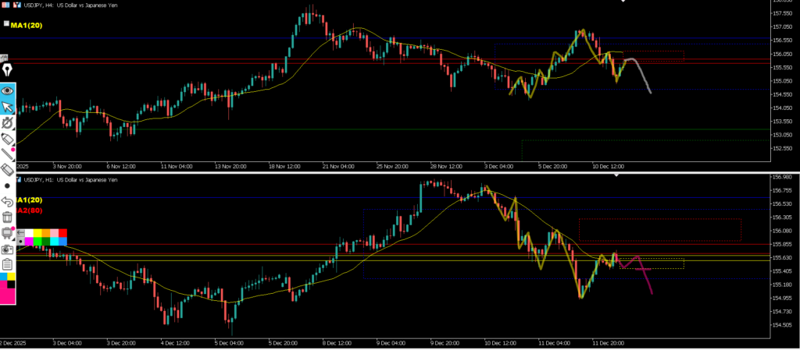Select the highlighter marker tool
The image size is (800, 350).
8,138
